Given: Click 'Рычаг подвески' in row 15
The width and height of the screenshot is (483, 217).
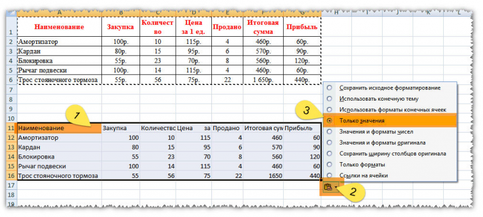Looking at the screenshot, I should (x=59, y=166).
